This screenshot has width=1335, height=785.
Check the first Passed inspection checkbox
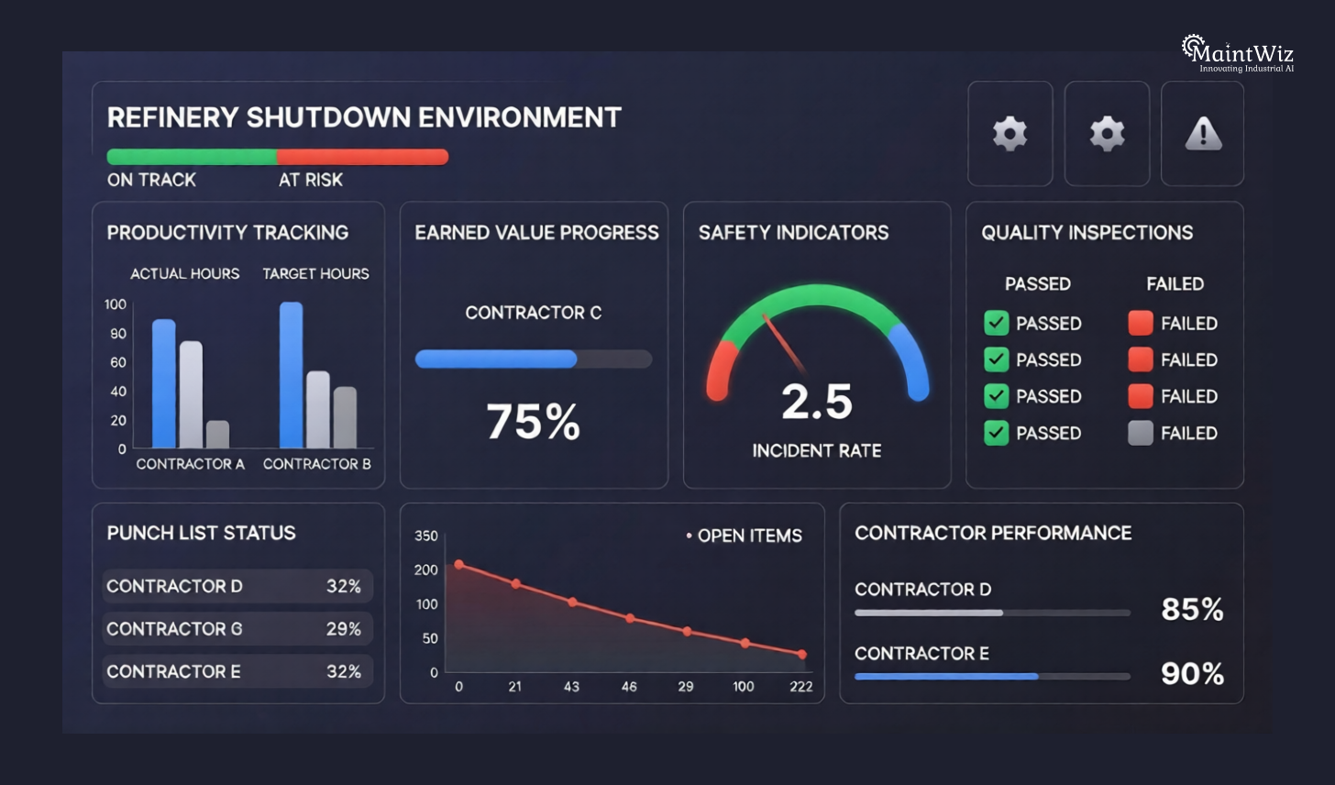tap(997, 324)
